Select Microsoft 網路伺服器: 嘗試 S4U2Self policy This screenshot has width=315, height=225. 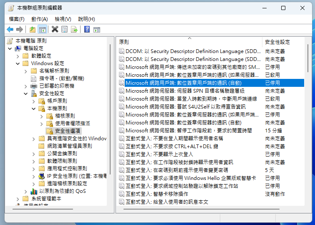[x=211, y=107]
